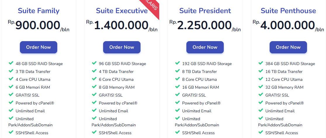Click Order Now for Suite Family

coord(39,47)
